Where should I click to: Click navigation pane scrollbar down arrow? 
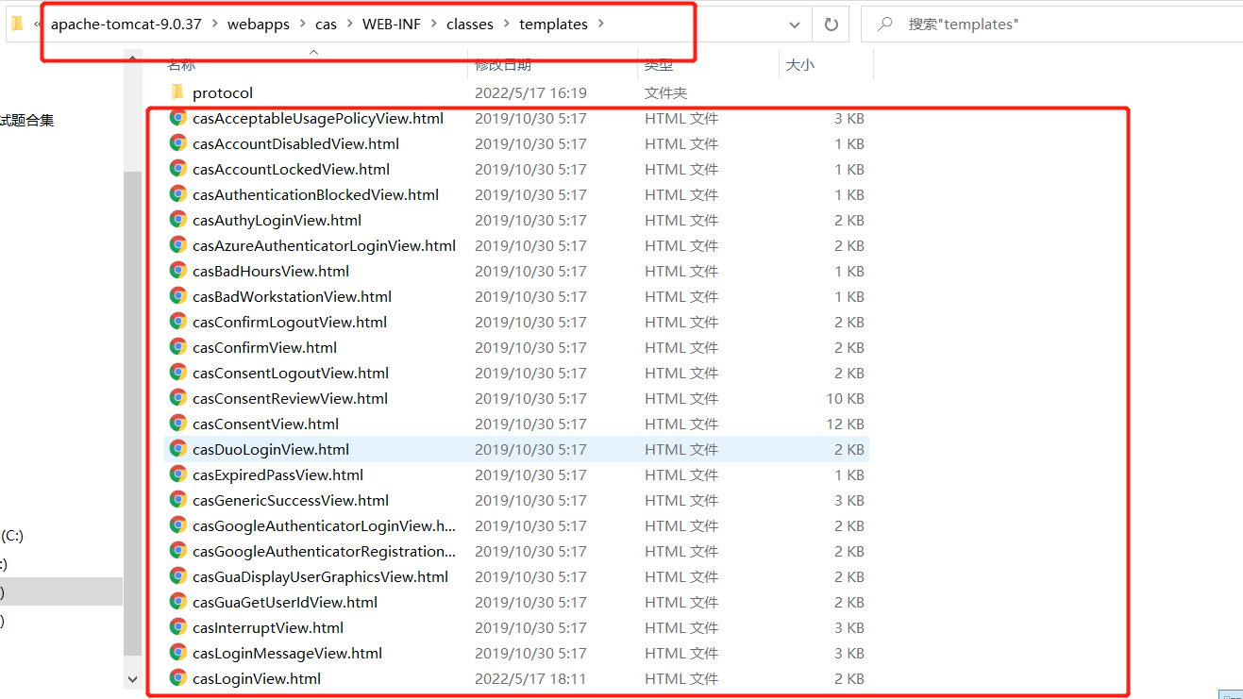(x=132, y=678)
